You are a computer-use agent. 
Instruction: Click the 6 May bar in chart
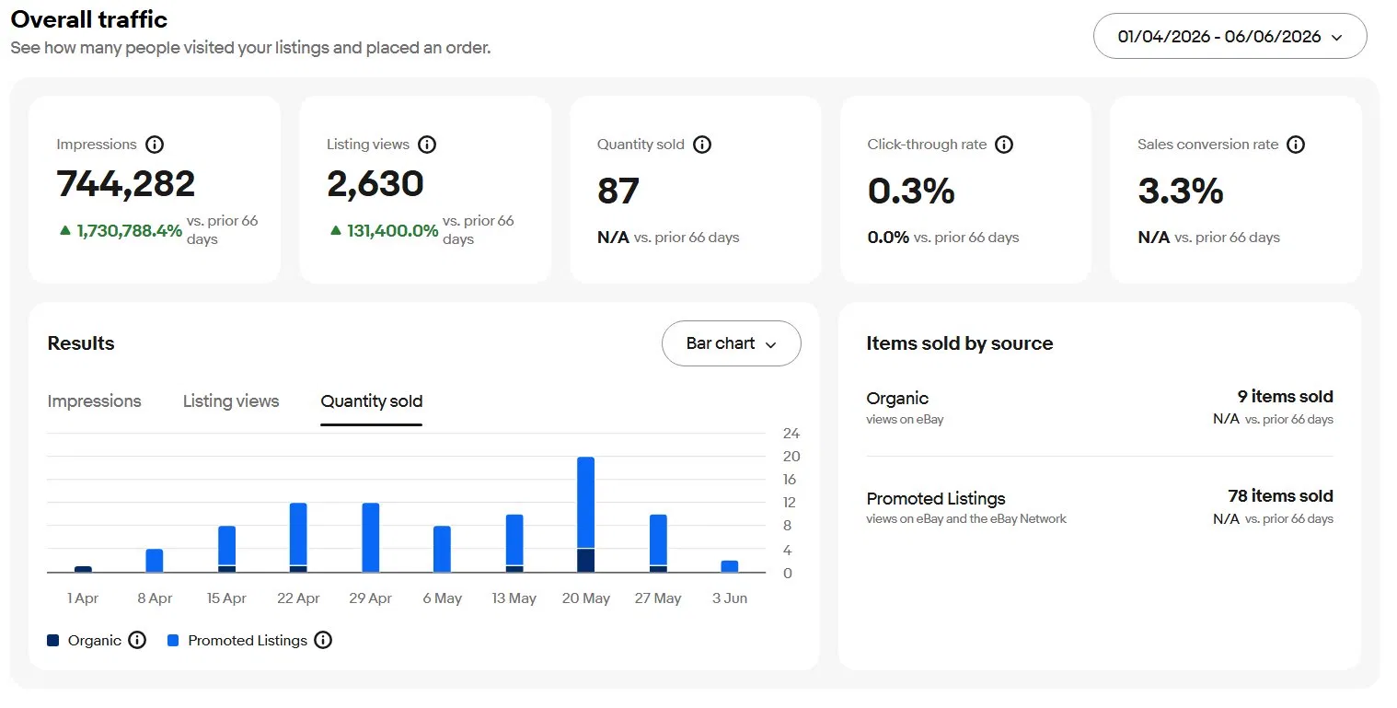(442, 550)
